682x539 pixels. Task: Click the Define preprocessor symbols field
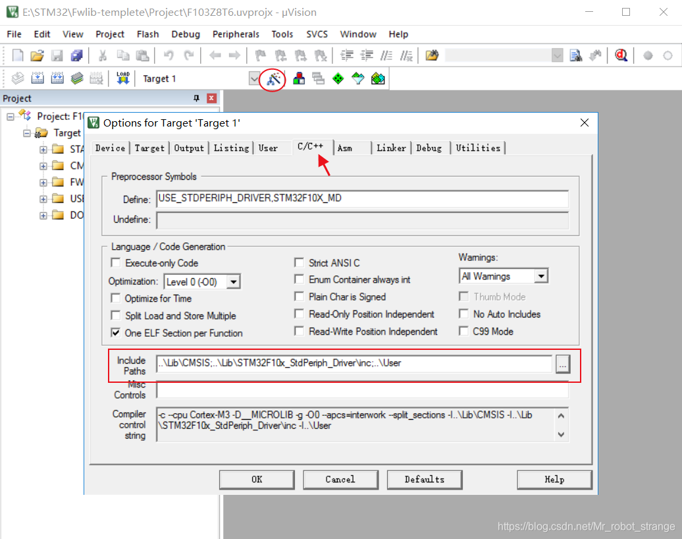coord(362,198)
